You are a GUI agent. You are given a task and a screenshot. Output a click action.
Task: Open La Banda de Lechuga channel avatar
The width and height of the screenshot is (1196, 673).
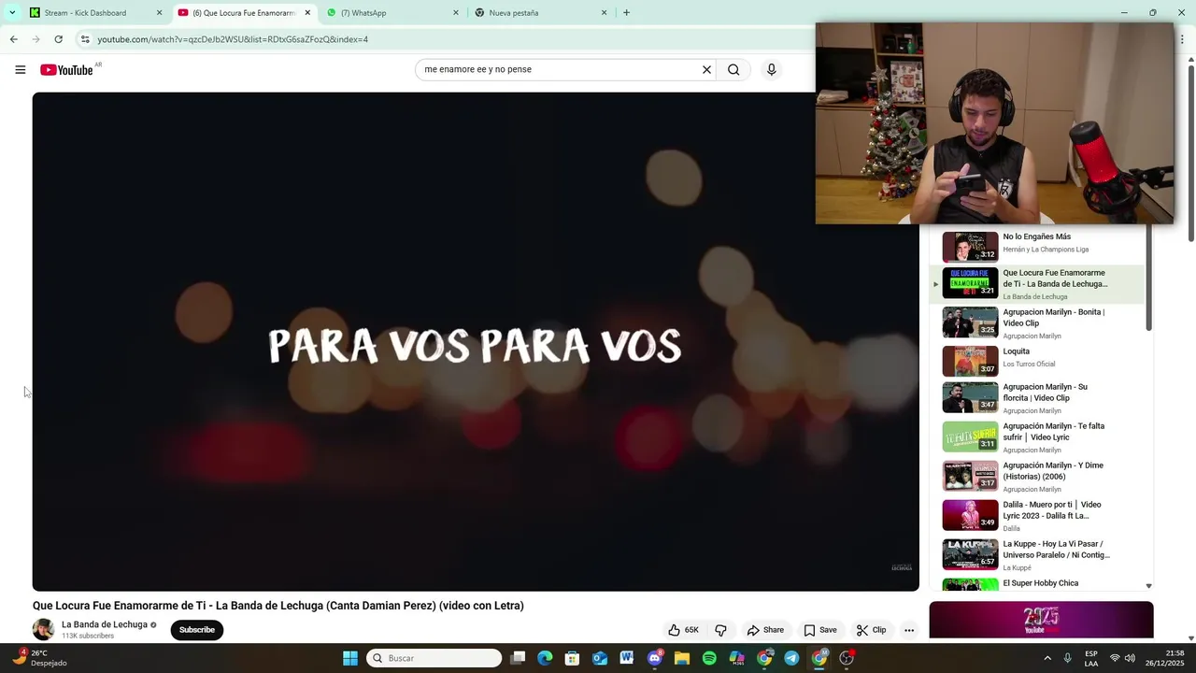(x=44, y=629)
